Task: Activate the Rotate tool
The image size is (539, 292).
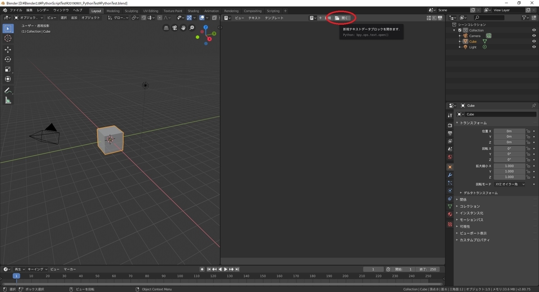Action: click(x=8, y=59)
